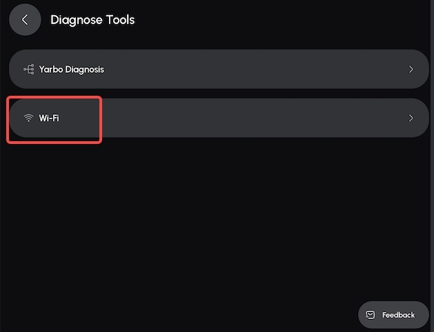
Task: Return to the previous screen via header arrow
Action: pyautogui.click(x=25, y=19)
